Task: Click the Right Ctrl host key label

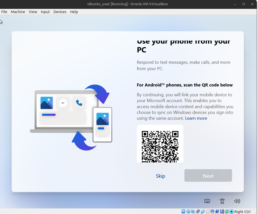Action: pos(242,211)
